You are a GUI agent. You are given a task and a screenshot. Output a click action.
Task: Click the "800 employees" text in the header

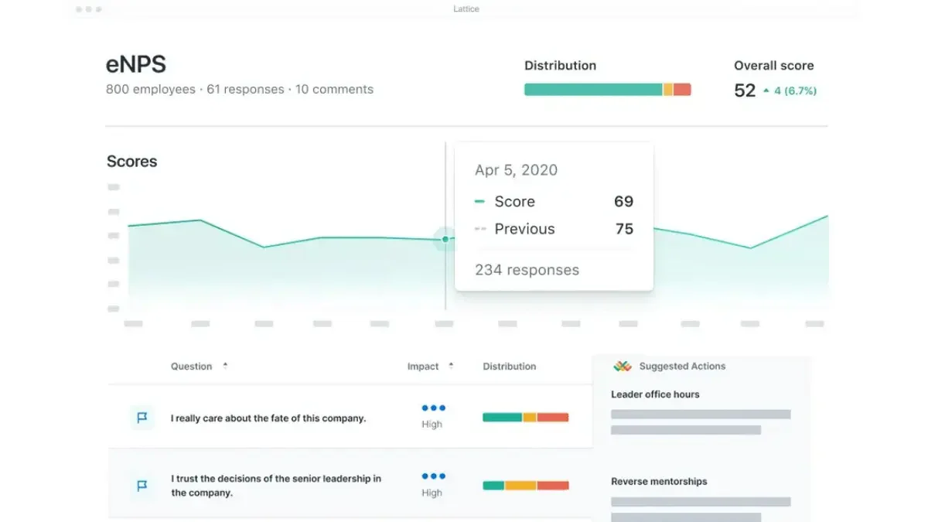[151, 90]
